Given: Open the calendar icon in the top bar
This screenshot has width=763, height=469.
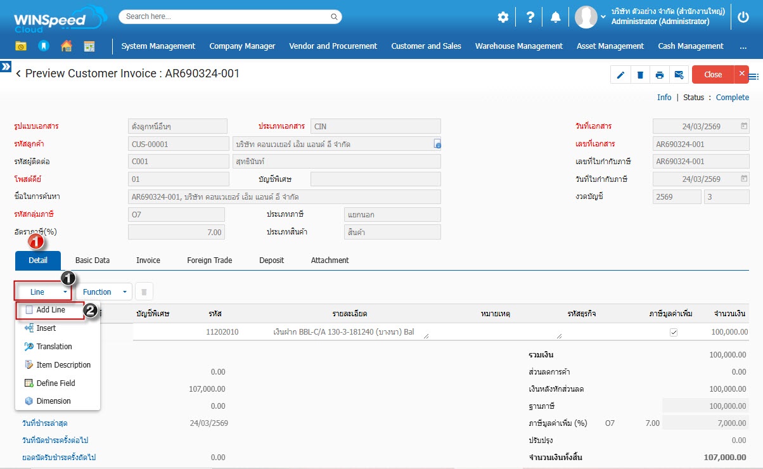Looking at the screenshot, I should pyautogui.click(x=89, y=46).
